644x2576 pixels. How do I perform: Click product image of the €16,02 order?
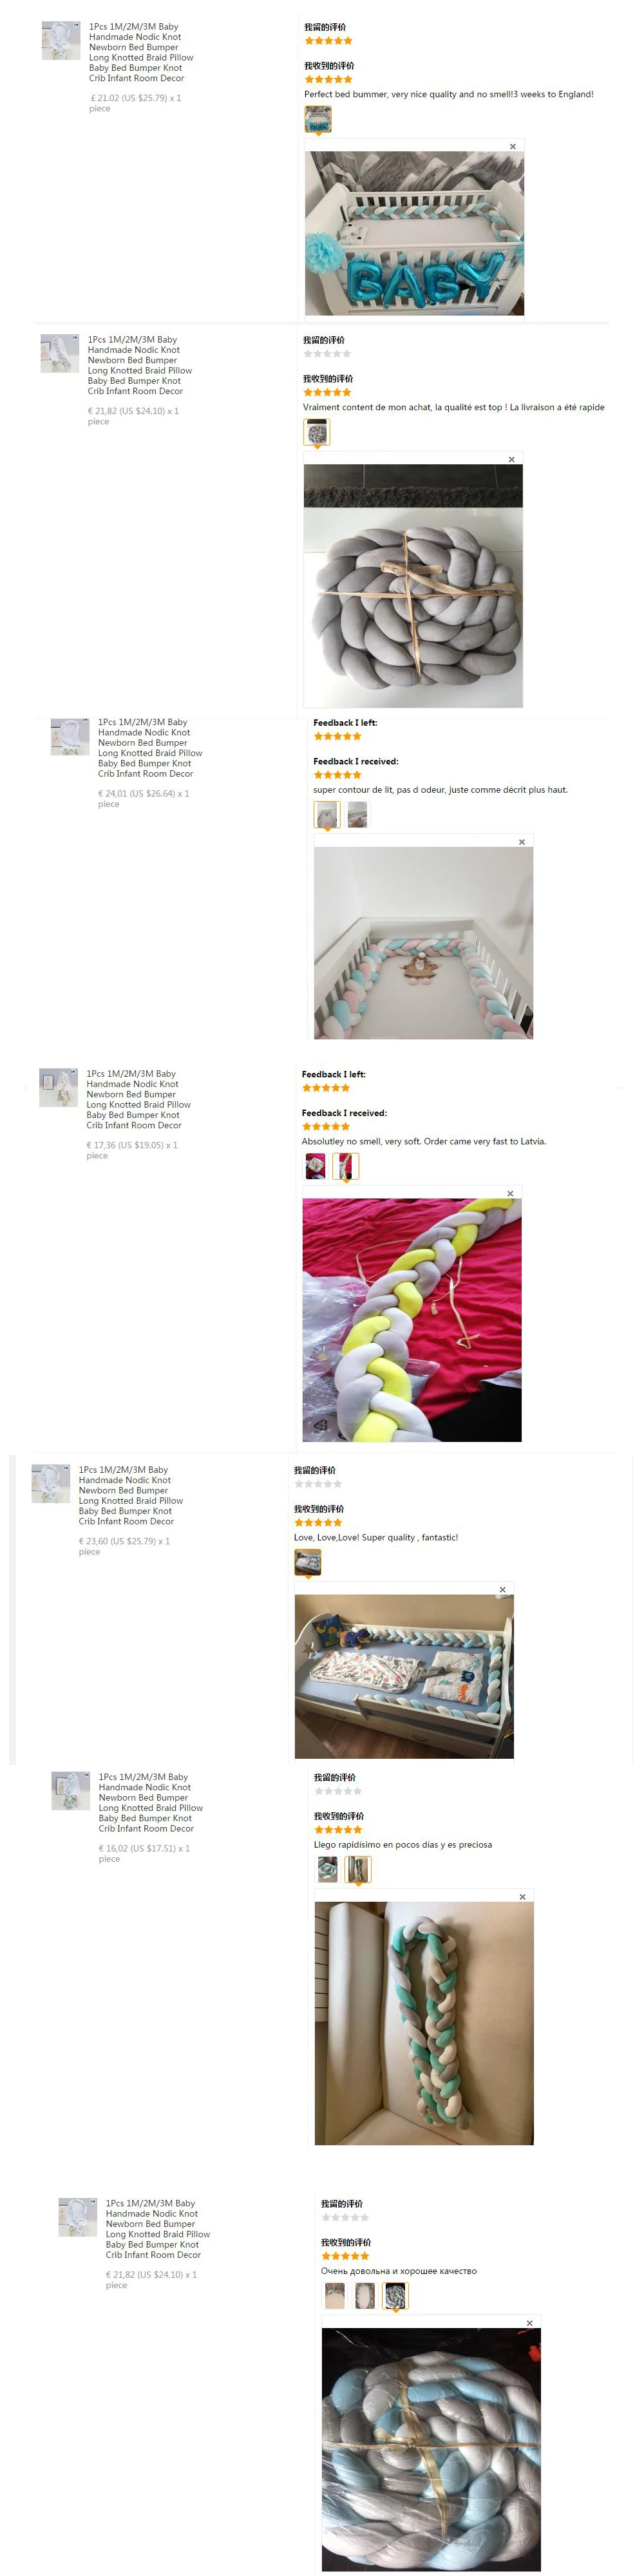pos(70,1790)
